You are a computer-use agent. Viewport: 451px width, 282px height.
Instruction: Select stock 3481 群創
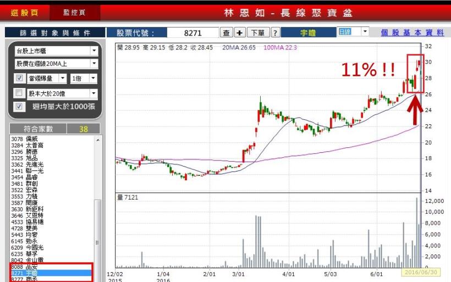[x=24, y=184]
